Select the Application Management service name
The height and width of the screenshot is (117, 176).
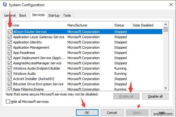coord(31,47)
